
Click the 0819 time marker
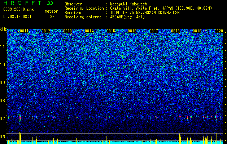tap(197, 31)
